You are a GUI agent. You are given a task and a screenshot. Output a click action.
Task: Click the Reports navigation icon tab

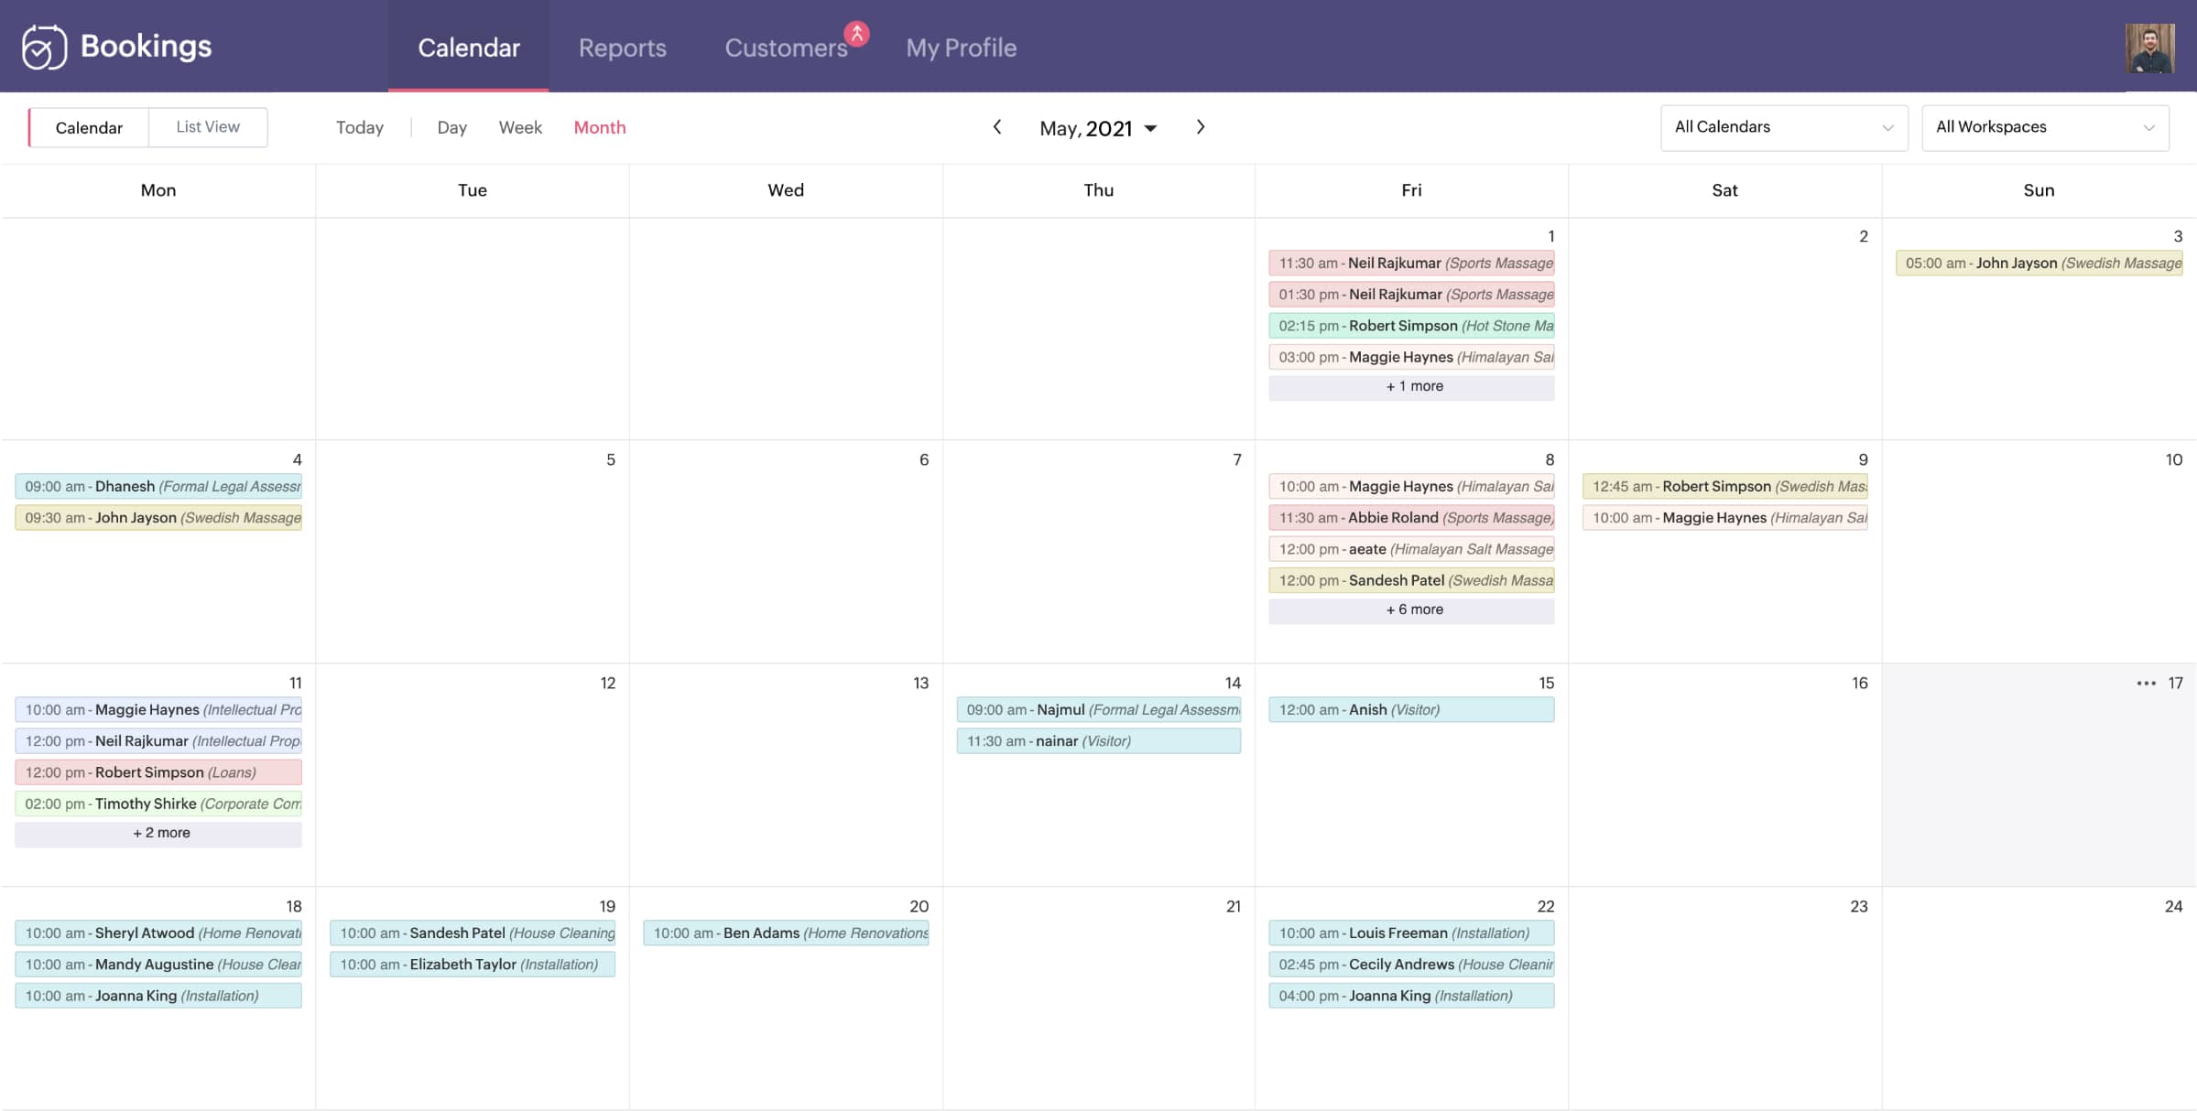click(x=622, y=46)
